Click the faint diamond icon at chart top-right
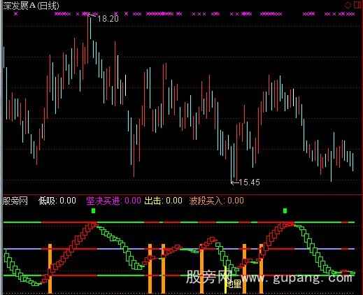Screen dimensions: 363x295 click(x=348, y=5)
